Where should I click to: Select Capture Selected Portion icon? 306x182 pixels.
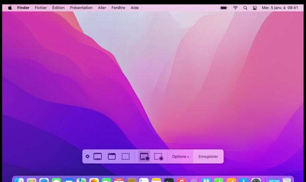[126, 156]
